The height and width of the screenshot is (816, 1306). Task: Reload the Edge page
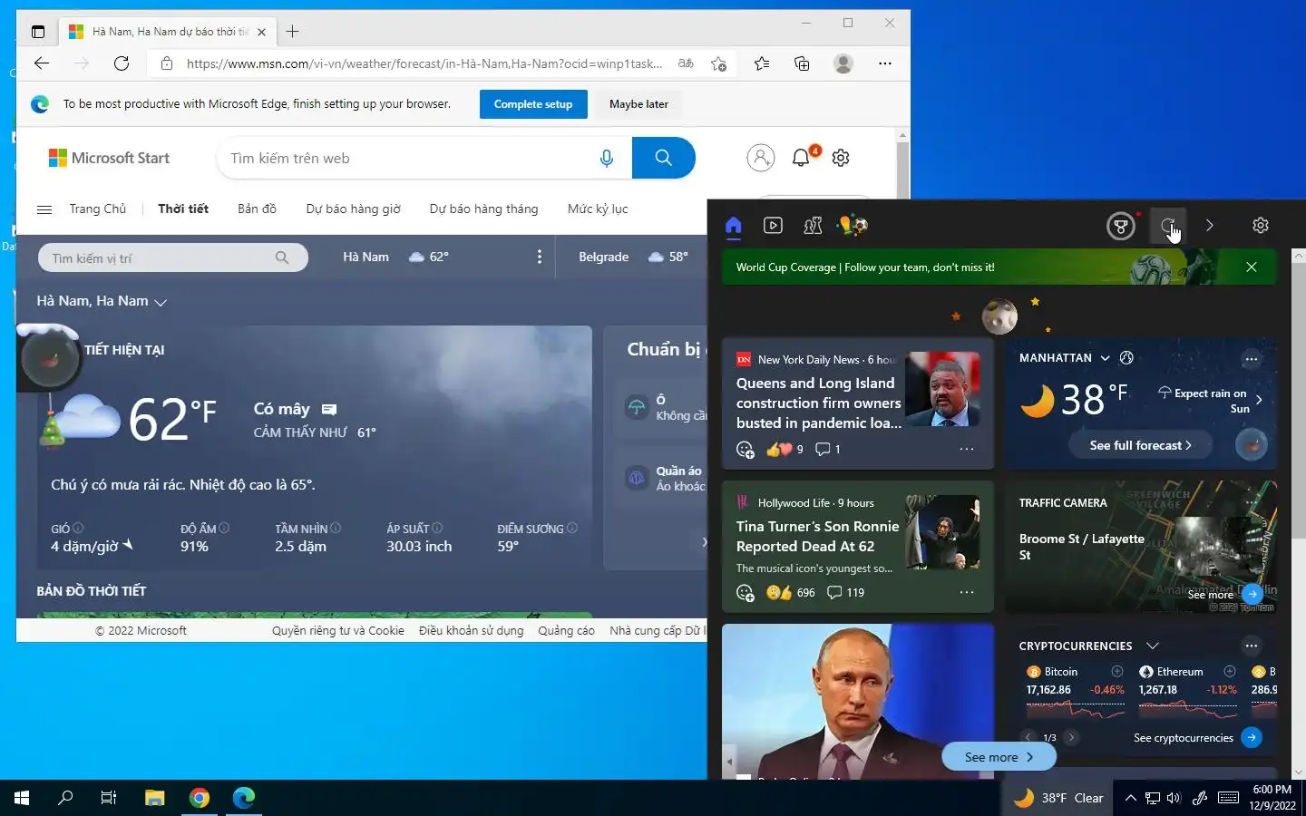122,63
